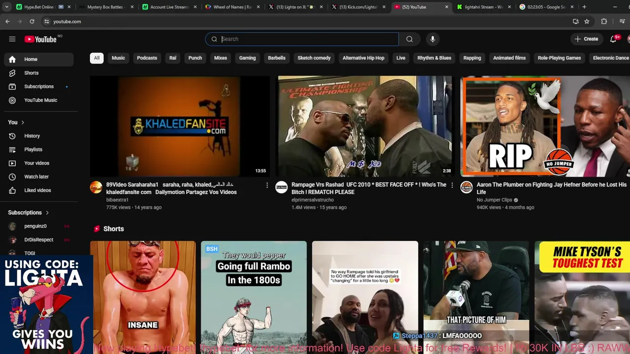The width and height of the screenshot is (630, 354).
Task: Select the Live filter chip
Action: tap(401, 58)
